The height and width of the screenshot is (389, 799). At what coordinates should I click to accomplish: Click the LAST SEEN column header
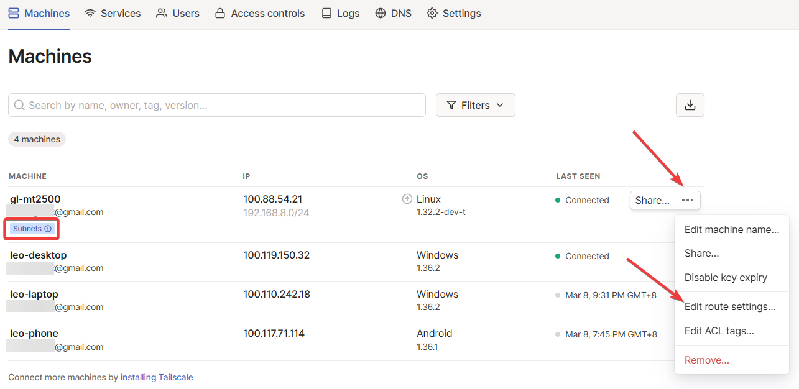578,176
